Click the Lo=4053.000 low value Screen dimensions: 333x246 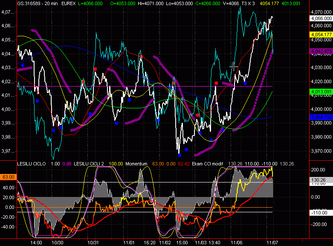click(179, 3)
